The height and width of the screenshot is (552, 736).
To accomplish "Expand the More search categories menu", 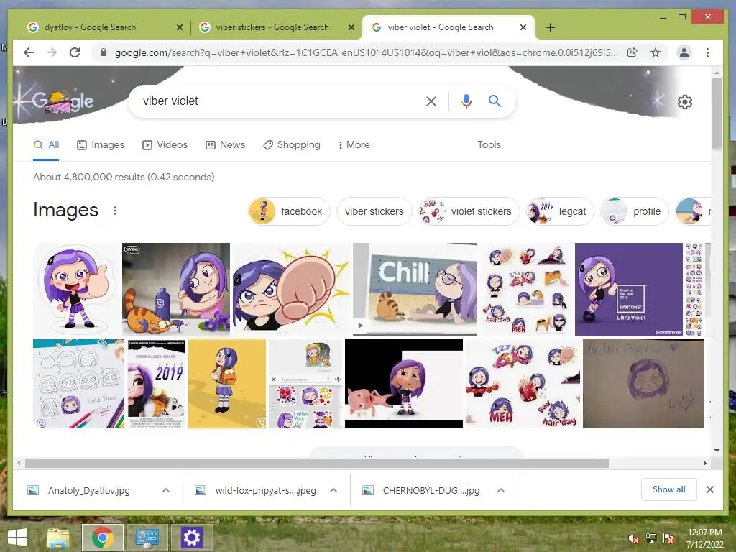I will pos(354,145).
